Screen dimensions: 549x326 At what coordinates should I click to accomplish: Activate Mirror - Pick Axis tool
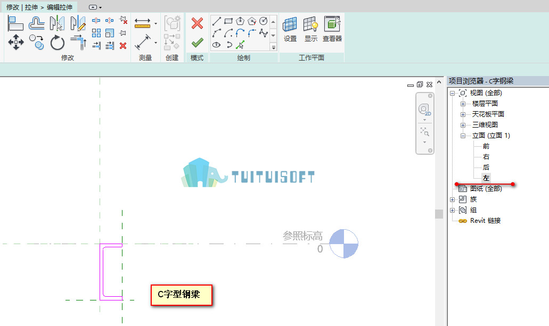point(57,23)
